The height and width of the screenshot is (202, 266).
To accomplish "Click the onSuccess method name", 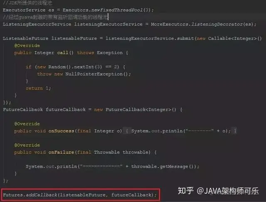I will point(61,131).
